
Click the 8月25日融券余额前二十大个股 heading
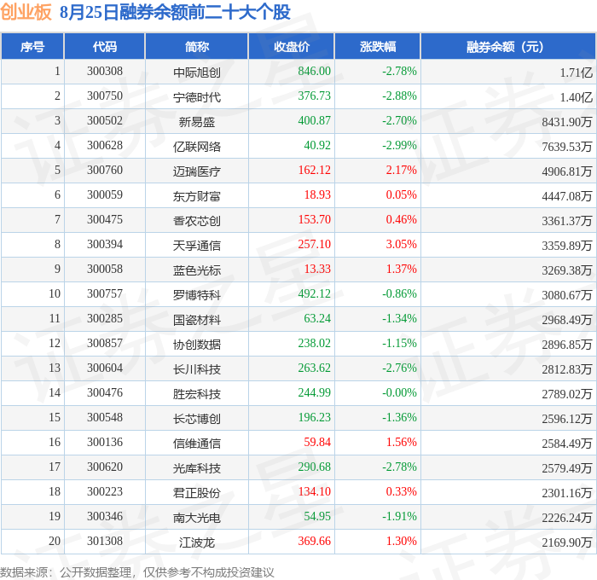pos(175,12)
